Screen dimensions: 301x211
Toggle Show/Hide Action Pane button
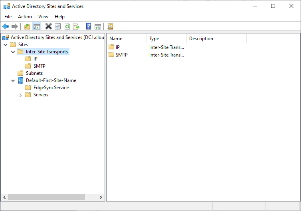pyautogui.click(x=98, y=26)
